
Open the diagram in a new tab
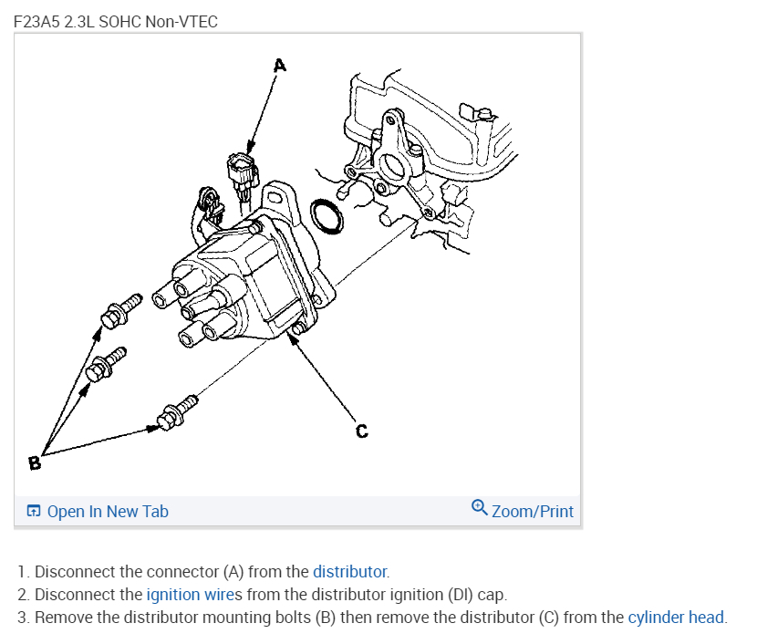[x=108, y=511]
